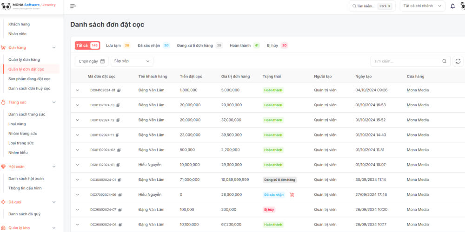The height and width of the screenshot is (232, 465).
Task: Click the top Tìm kiếm Ctrl K search box
Action: (372, 6)
